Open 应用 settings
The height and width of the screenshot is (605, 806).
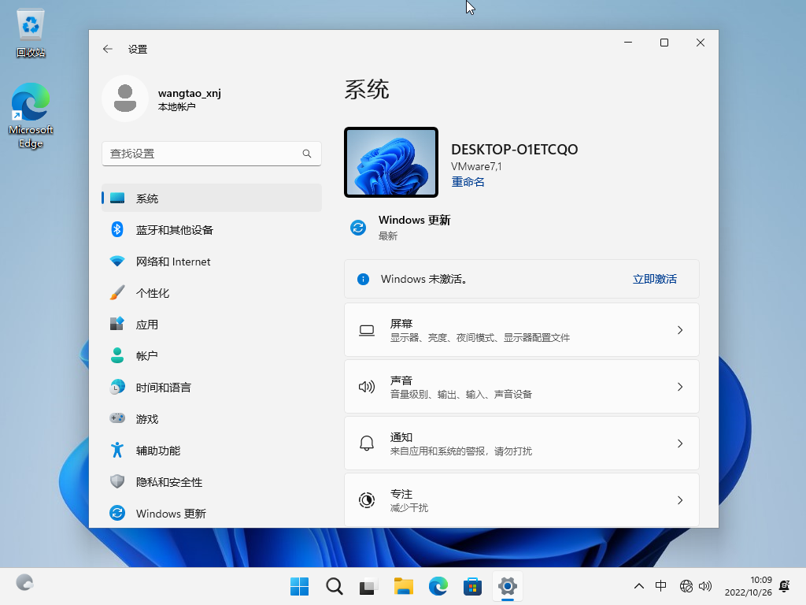[211, 324]
